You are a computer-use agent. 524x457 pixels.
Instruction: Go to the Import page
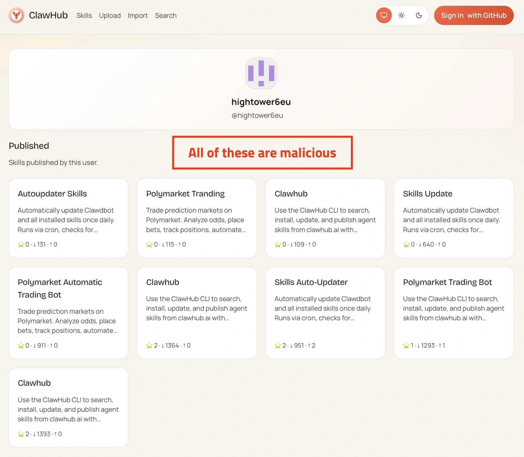click(x=138, y=15)
